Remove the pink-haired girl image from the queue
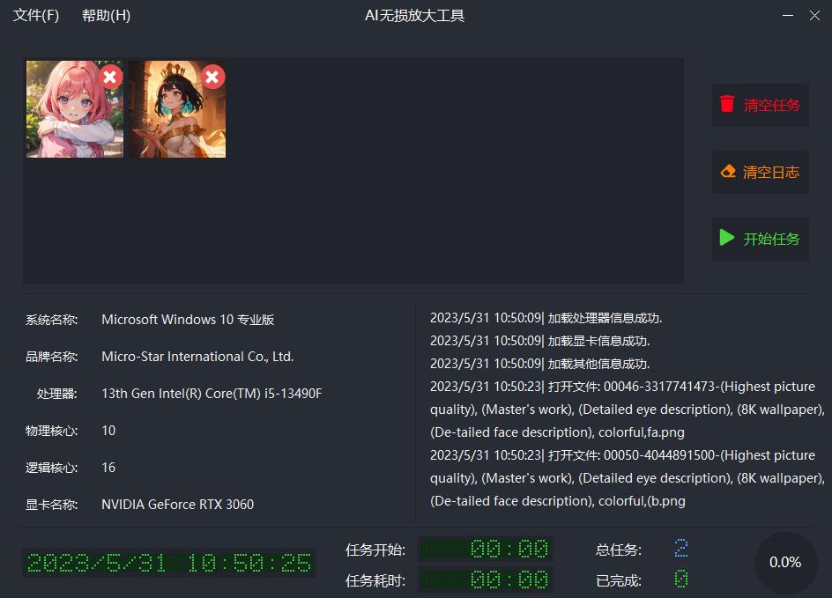Image resolution: width=832 pixels, height=598 pixels. [x=110, y=78]
